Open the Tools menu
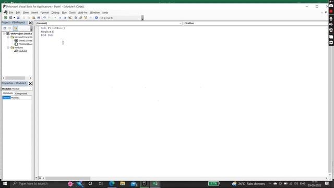This screenshot has height=188, width=334. 72,13
